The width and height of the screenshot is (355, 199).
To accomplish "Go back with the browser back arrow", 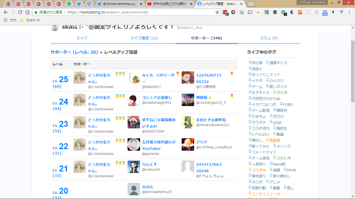I will 6,12.
